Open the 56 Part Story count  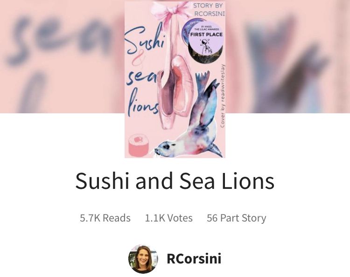[x=237, y=218]
